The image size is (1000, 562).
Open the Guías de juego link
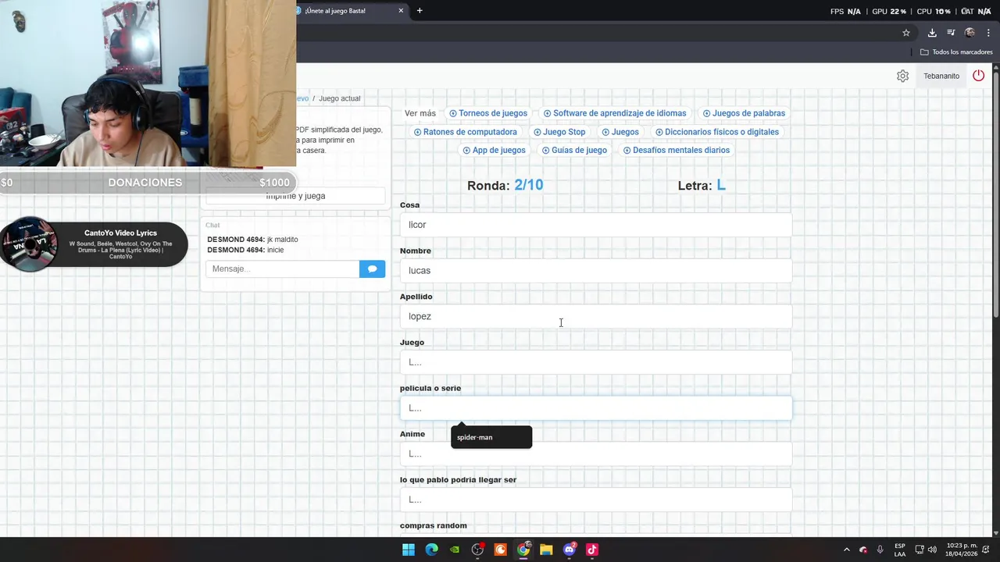coord(574,150)
